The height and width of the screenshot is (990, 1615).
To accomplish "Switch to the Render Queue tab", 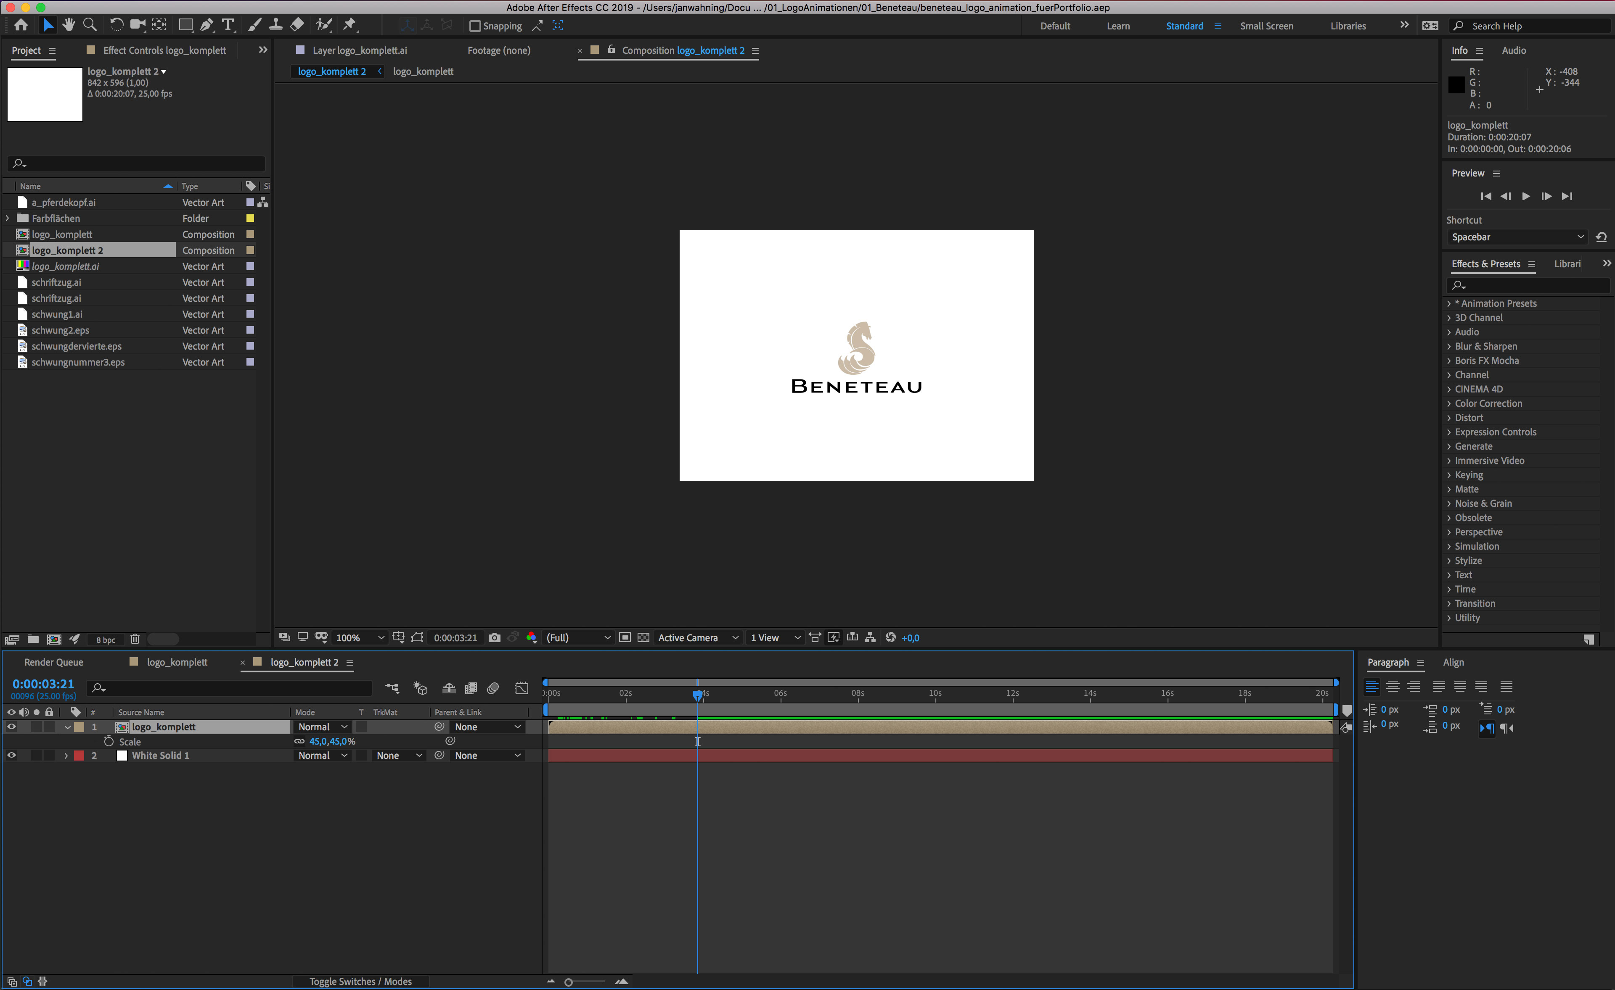I will pos(53,662).
